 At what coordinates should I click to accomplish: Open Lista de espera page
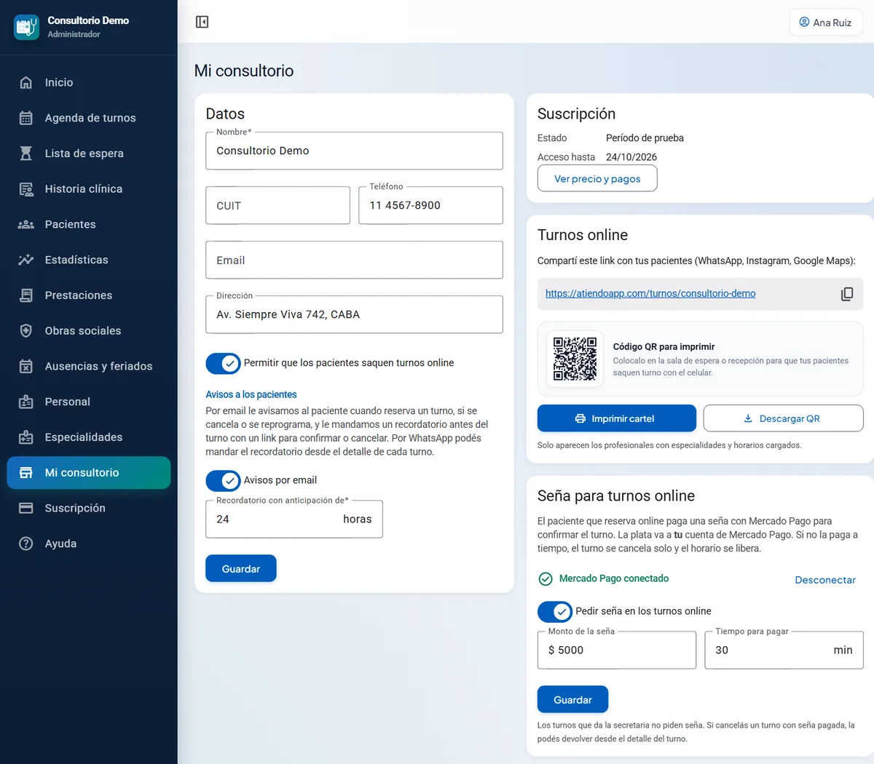[x=89, y=154]
